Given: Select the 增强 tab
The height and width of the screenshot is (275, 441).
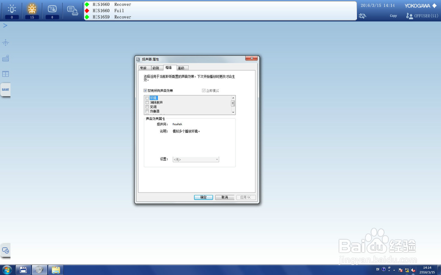Looking at the screenshot, I should 169,68.
